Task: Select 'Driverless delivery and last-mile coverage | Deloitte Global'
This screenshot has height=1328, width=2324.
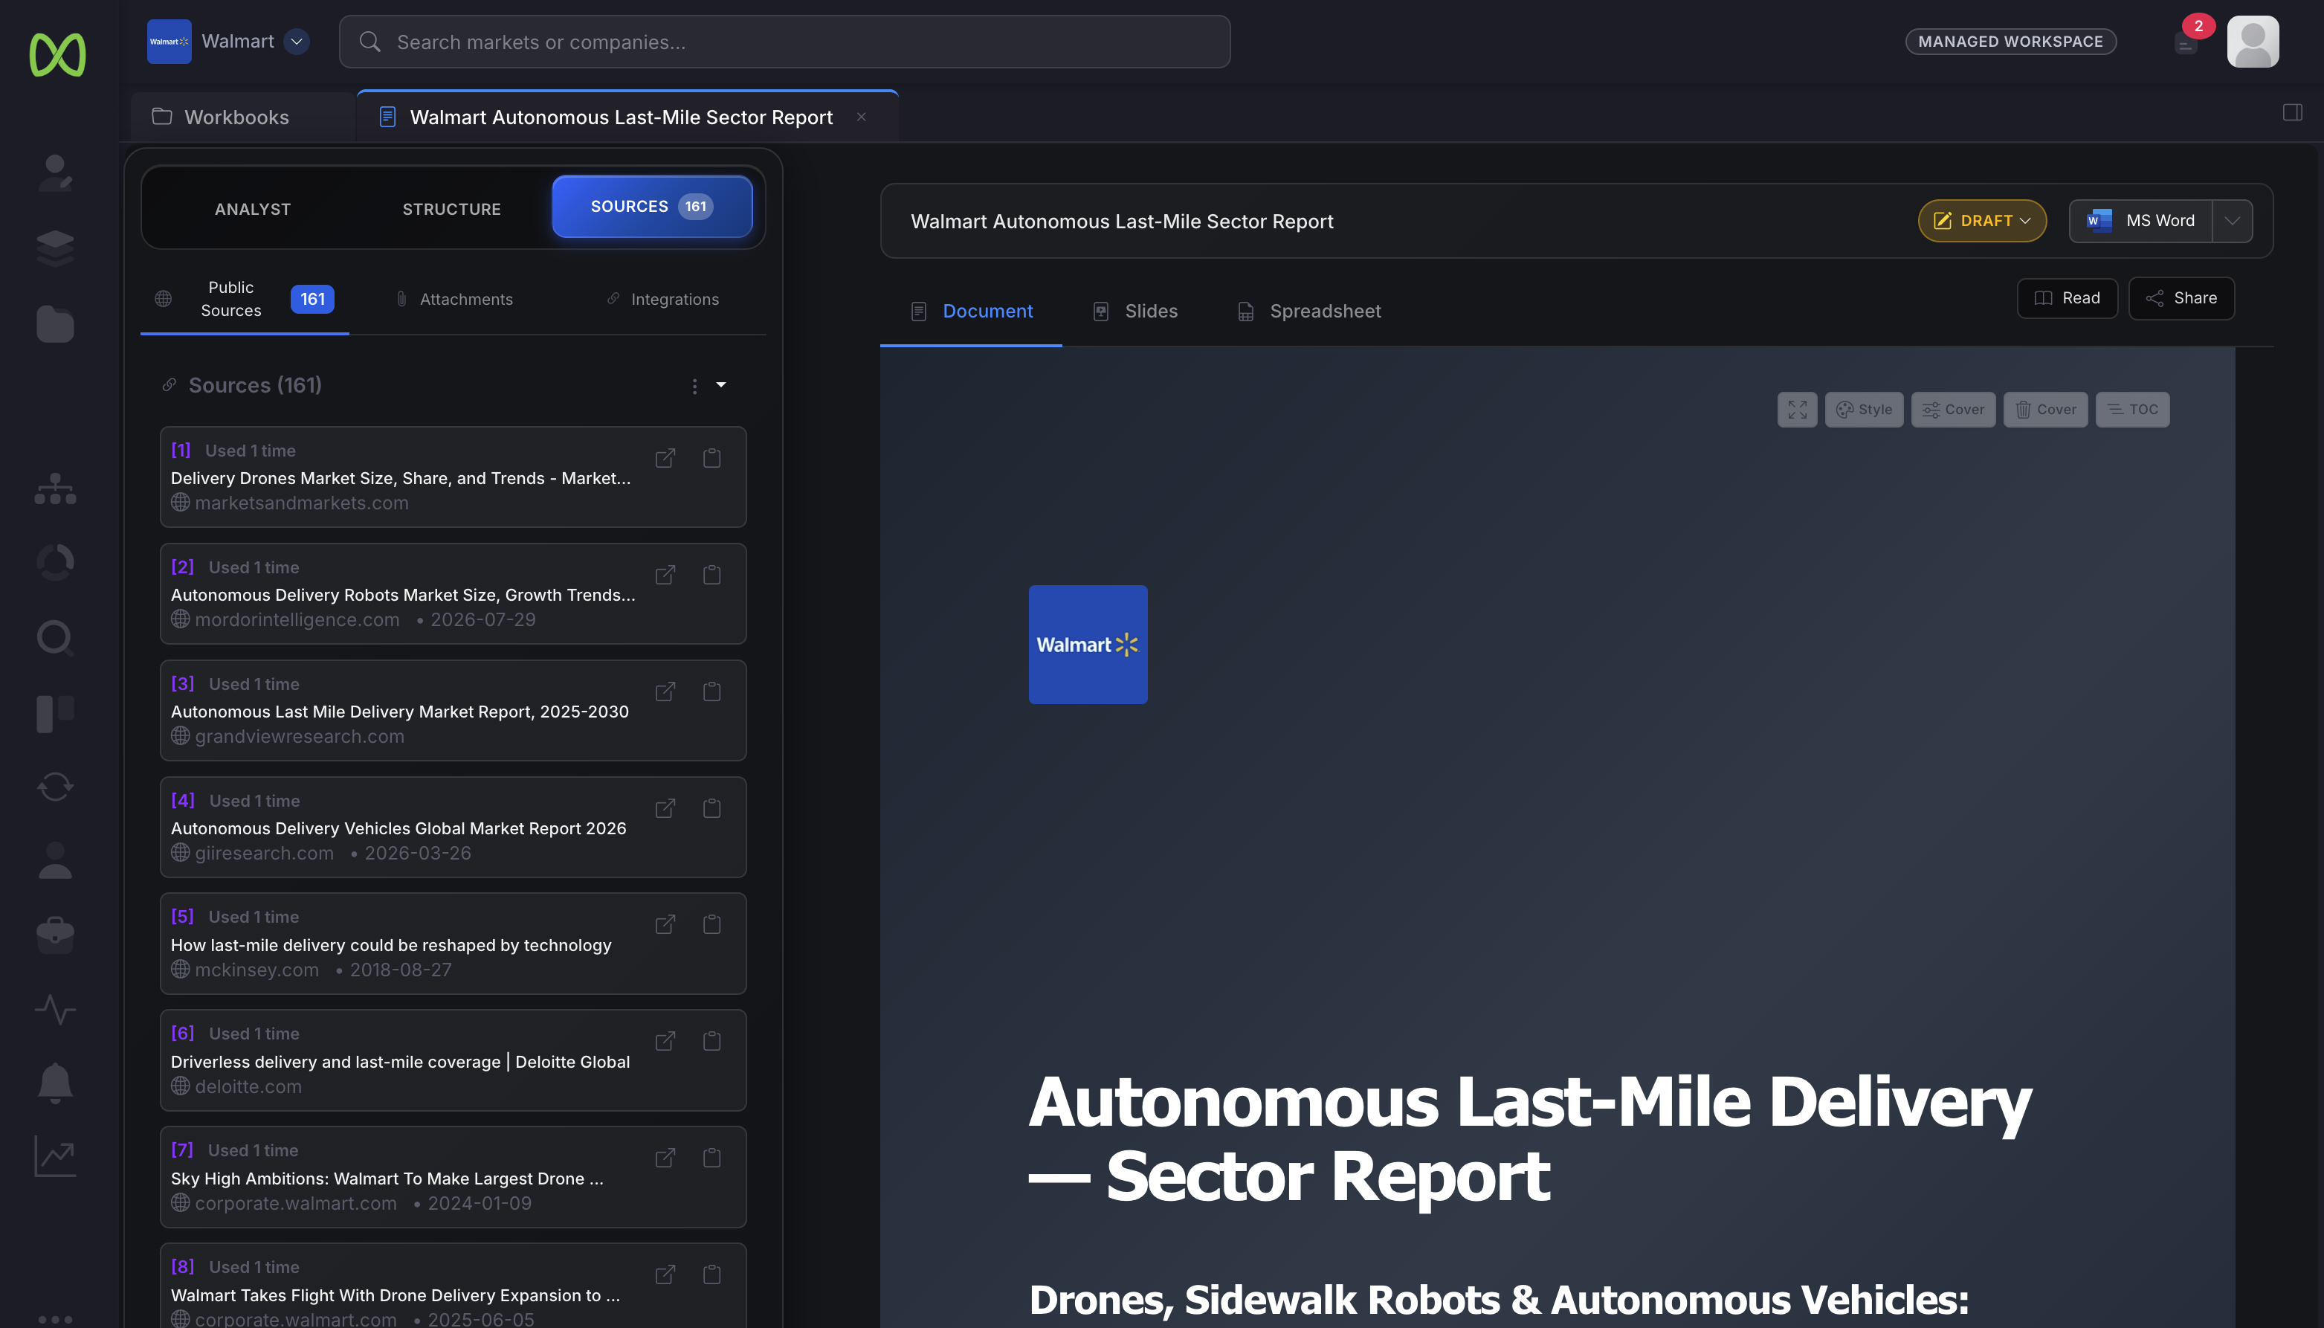Action: [400, 1062]
